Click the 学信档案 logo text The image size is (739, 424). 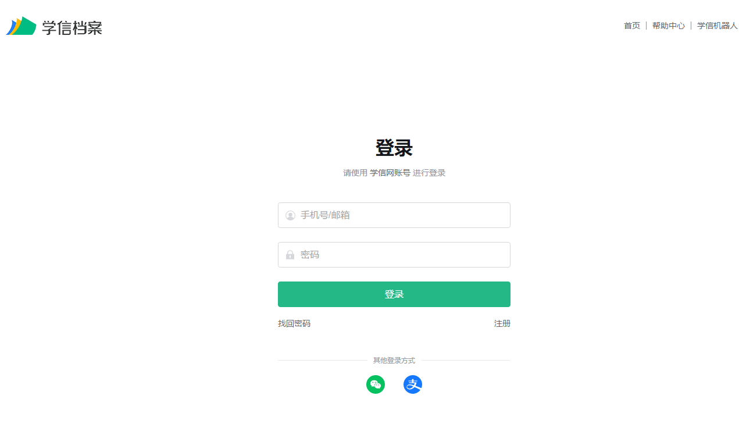pos(72,27)
